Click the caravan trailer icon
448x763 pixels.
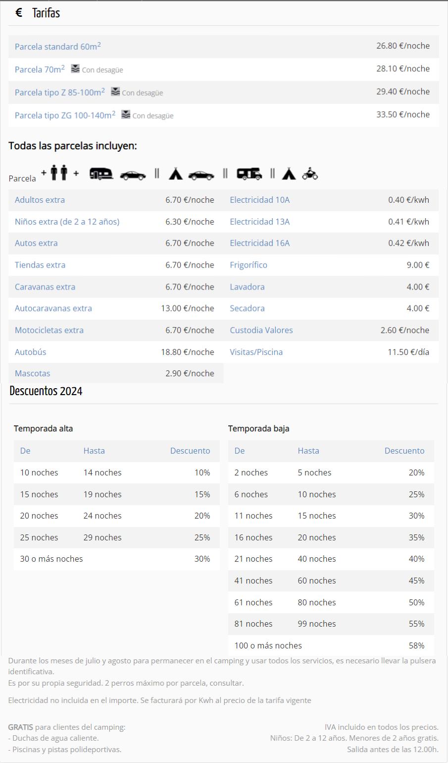click(101, 174)
